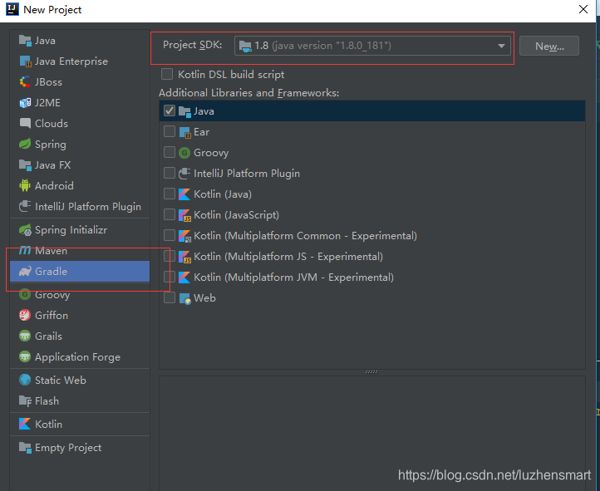The height and width of the screenshot is (491, 600).
Task: Pick the Application Forge icon
Action: pyautogui.click(x=25, y=356)
